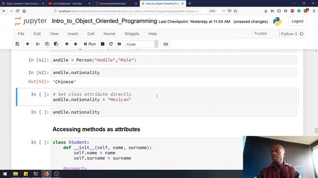This screenshot has width=318, height=178.
Task: Interrupt the kernel with the stop icon
Action: (103, 44)
